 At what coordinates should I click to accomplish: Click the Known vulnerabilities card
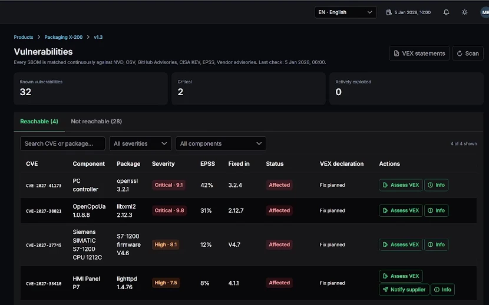click(x=91, y=88)
